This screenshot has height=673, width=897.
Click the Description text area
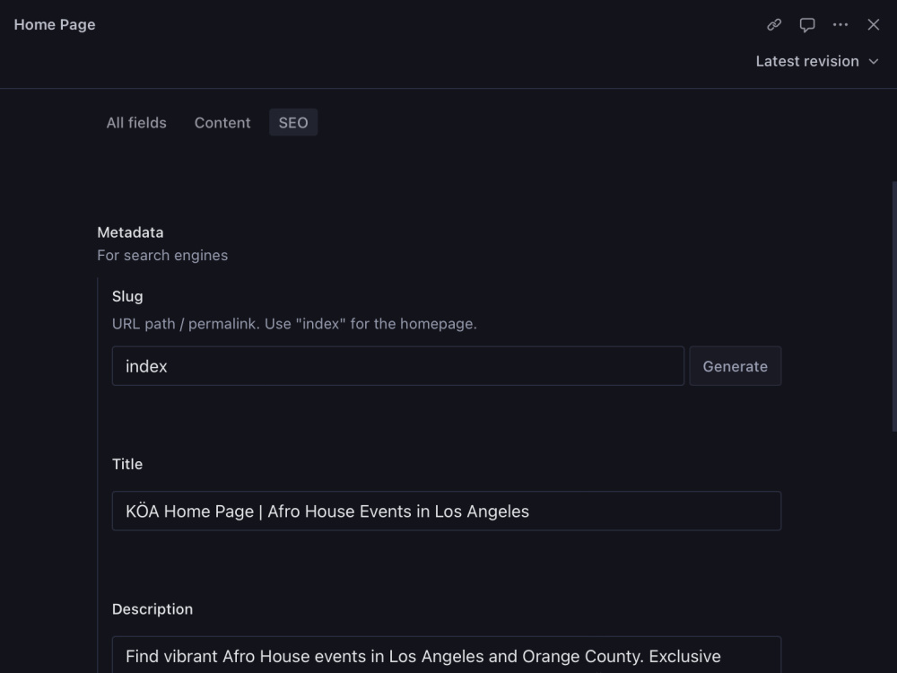click(x=447, y=655)
